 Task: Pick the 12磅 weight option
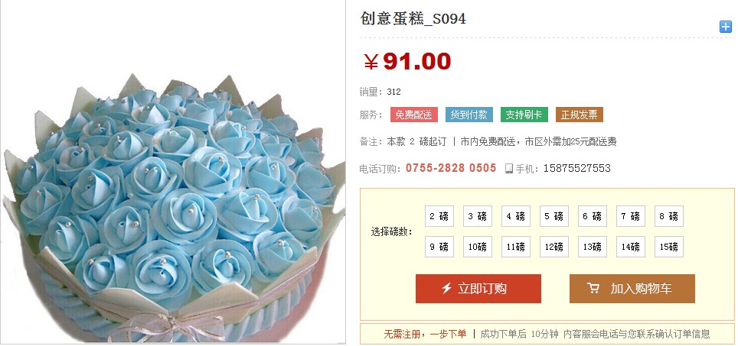(553, 247)
